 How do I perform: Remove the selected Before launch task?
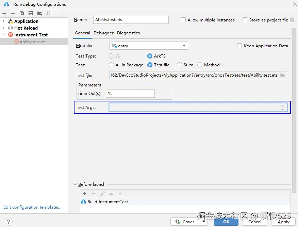click(x=94, y=194)
